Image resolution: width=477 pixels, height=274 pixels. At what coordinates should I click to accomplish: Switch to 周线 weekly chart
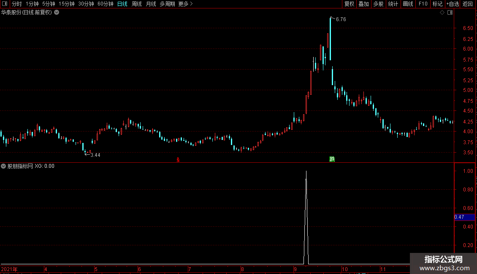coord(137,4)
